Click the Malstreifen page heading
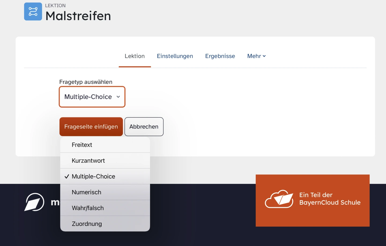Viewport: 386px width, 246px height. (78, 16)
